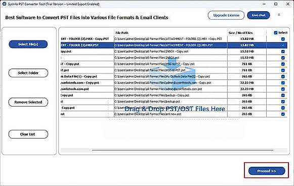Uncheck the backup - Copy.pst row checkbox
Image resolution: width=294 pixels, height=186 pixels.
point(283,96)
